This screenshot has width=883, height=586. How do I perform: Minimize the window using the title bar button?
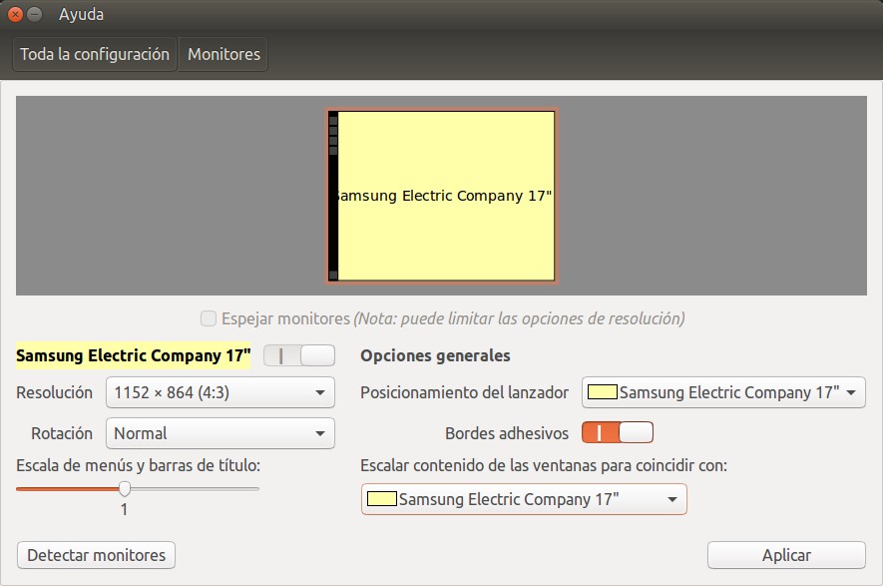coord(35,15)
